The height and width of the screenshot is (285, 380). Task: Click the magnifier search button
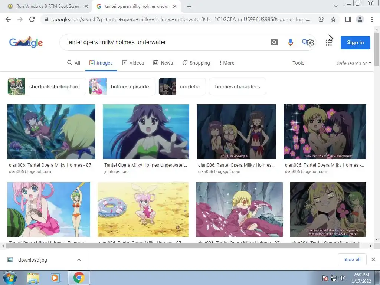point(304,42)
